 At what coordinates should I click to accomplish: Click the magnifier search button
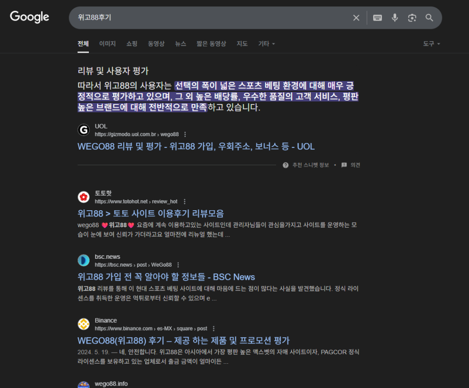click(x=429, y=18)
